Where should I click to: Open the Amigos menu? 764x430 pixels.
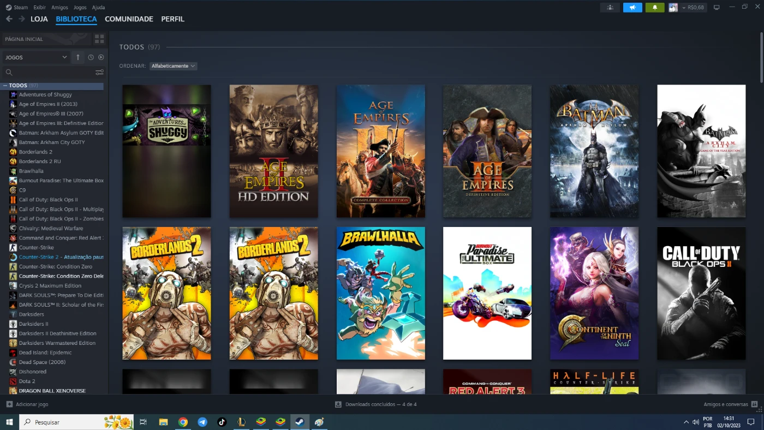pyautogui.click(x=59, y=7)
